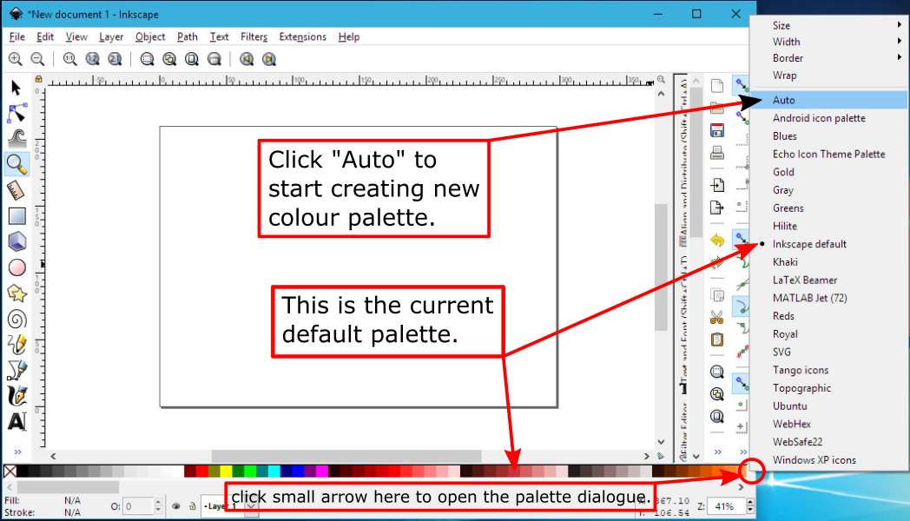
Task: Expand hidden snap bar chevron
Action: click(x=743, y=452)
